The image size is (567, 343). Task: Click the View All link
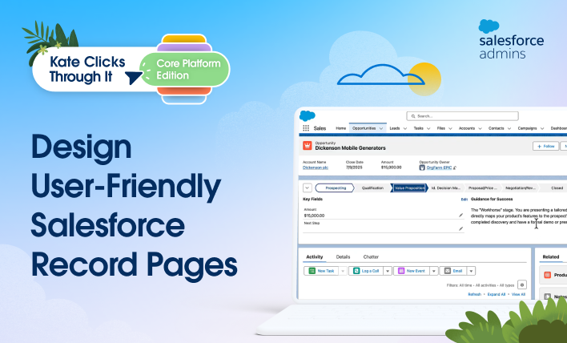pyautogui.click(x=518, y=294)
